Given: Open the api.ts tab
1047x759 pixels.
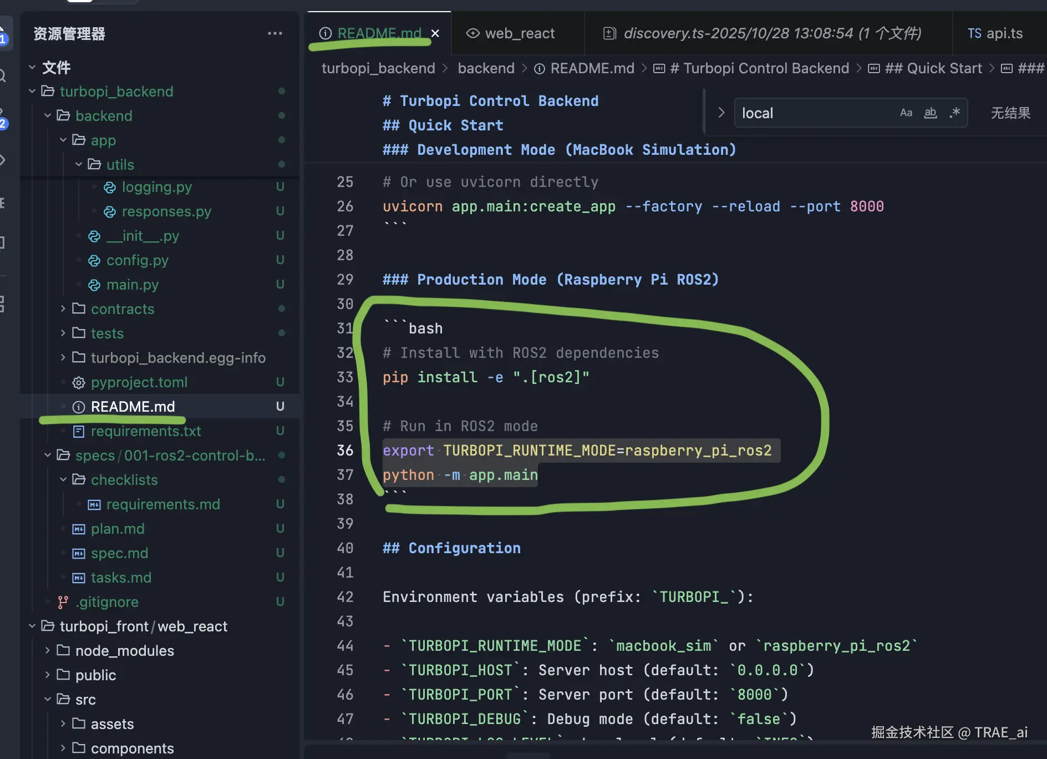Looking at the screenshot, I should [995, 33].
